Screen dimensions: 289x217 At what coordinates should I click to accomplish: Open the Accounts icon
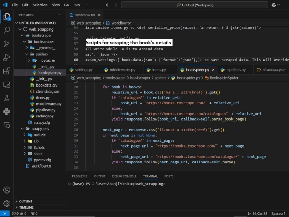pyautogui.click(x=7, y=190)
